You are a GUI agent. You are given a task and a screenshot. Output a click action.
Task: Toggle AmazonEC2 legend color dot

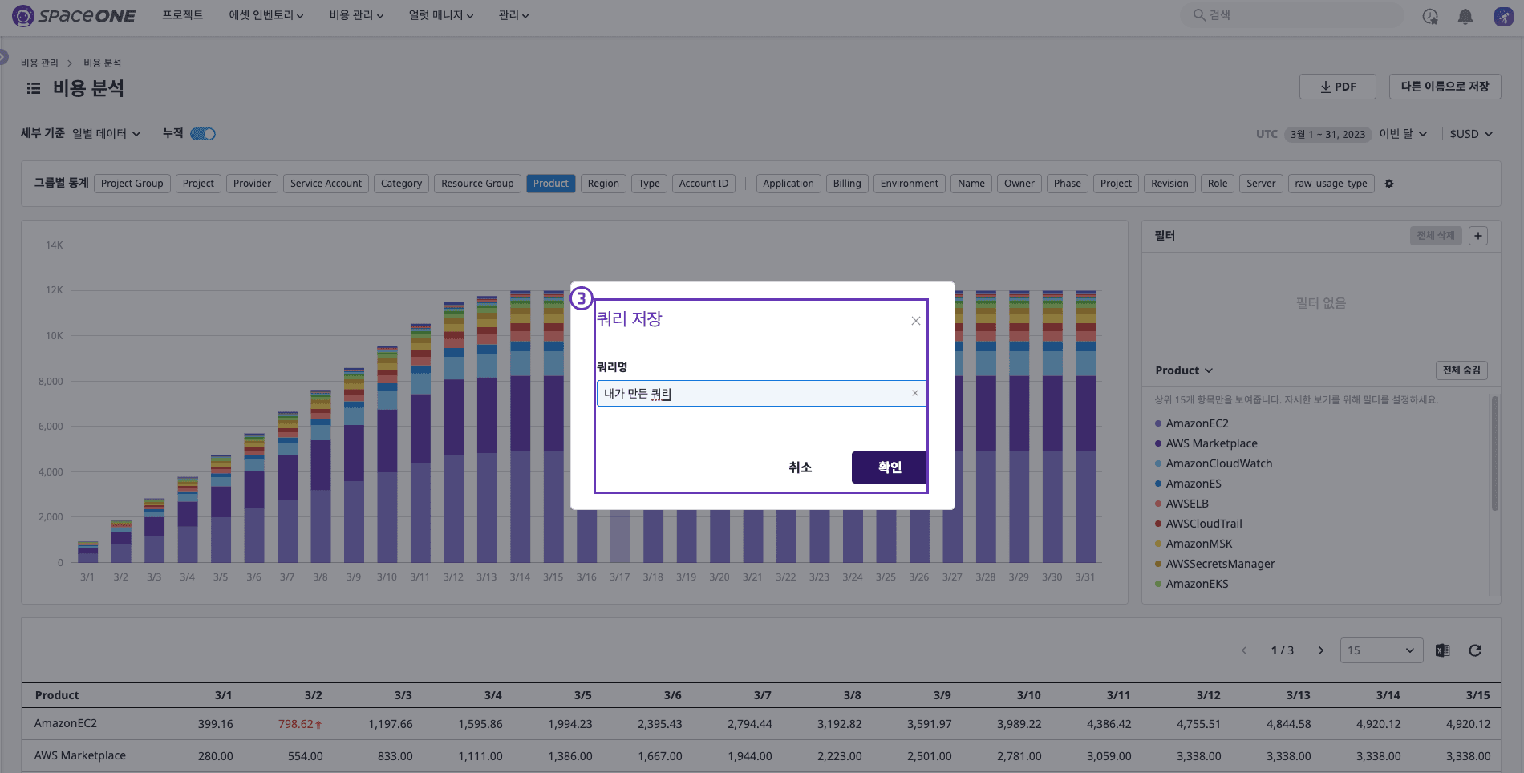coord(1158,423)
